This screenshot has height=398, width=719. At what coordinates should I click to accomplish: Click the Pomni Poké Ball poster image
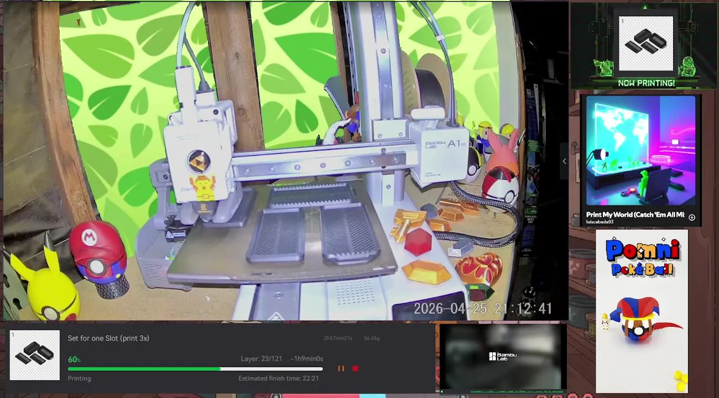coord(642,311)
